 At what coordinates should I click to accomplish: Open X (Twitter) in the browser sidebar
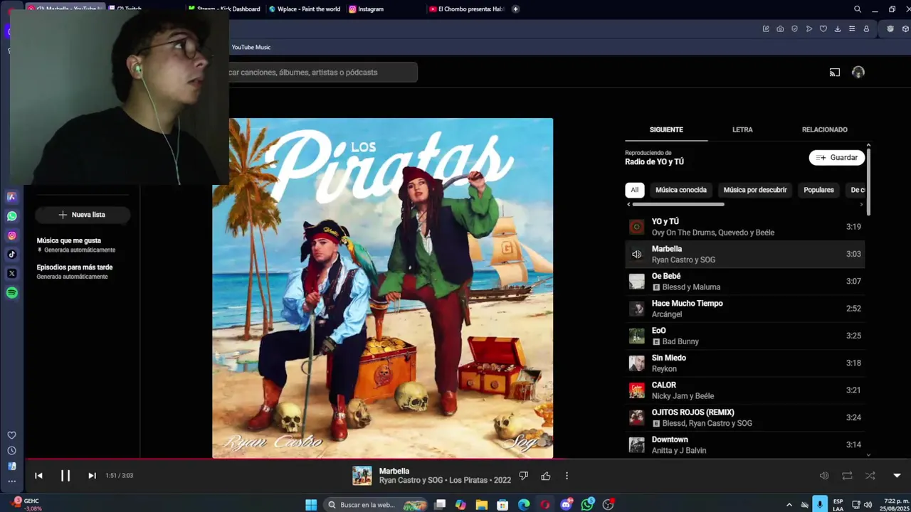pyautogui.click(x=12, y=274)
